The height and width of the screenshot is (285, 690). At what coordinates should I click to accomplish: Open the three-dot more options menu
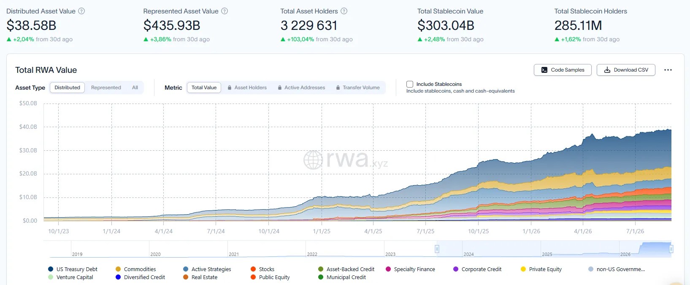coord(668,70)
